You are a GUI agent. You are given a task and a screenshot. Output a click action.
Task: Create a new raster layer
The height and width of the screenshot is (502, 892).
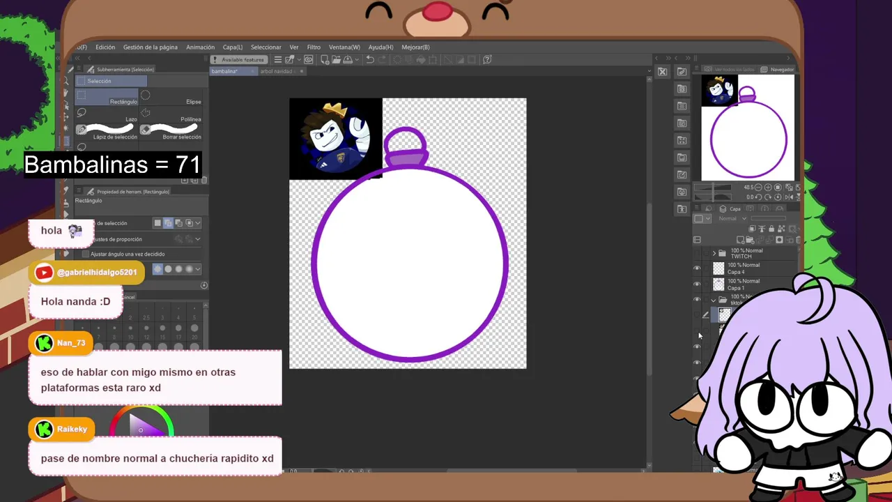point(740,240)
